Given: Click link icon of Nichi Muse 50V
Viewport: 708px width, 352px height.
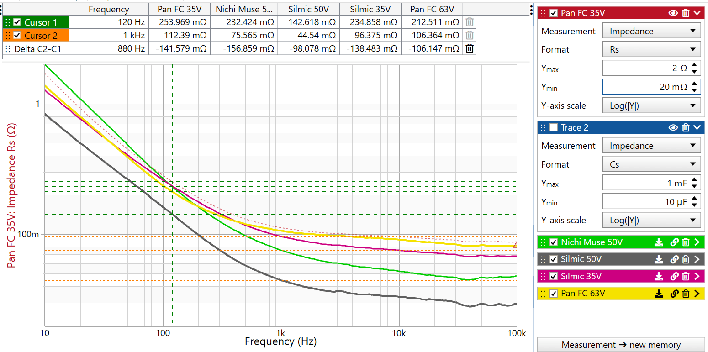Looking at the screenshot, I should point(674,242).
